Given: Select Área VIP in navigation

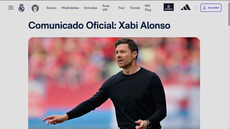Looking at the screenshot, I should [x=106, y=8].
